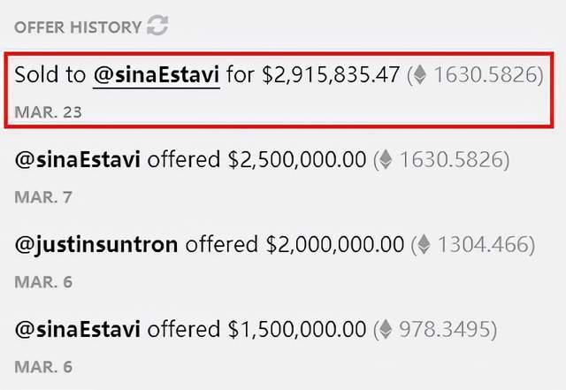Click Ethereum icon beside $2,500,000.00 offer
The height and width of the screenshot is (390, 566).
click(x=386, y=159)
